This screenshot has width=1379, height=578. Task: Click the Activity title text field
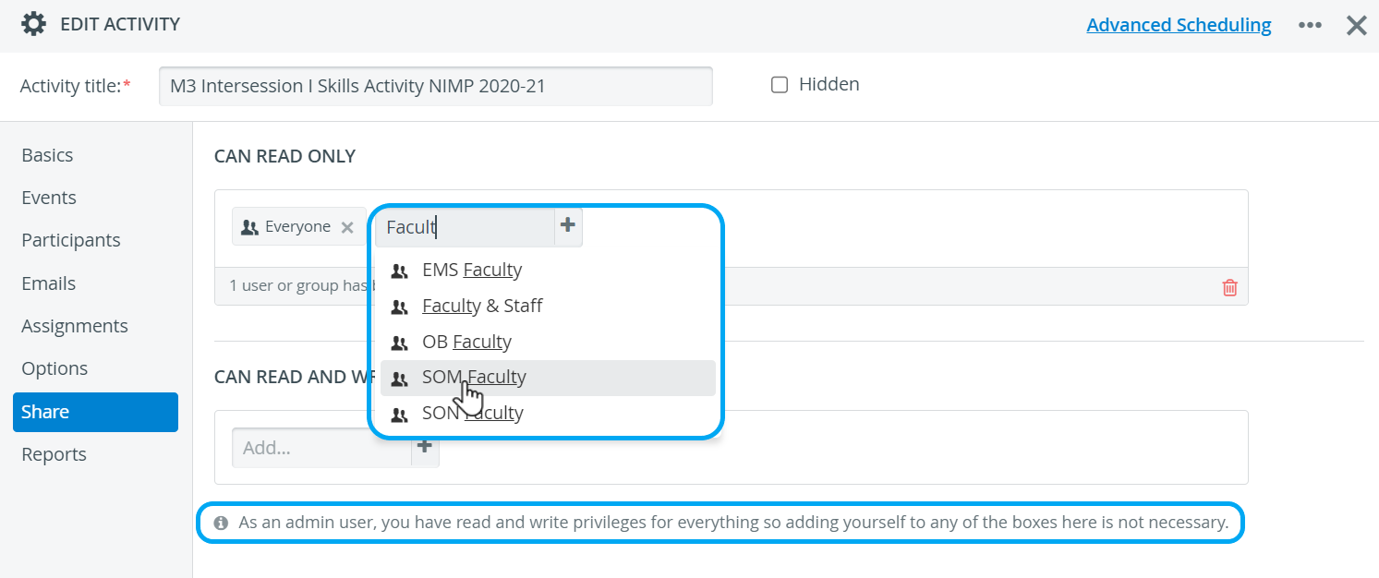pyautogui.click(x=436, y=86)
